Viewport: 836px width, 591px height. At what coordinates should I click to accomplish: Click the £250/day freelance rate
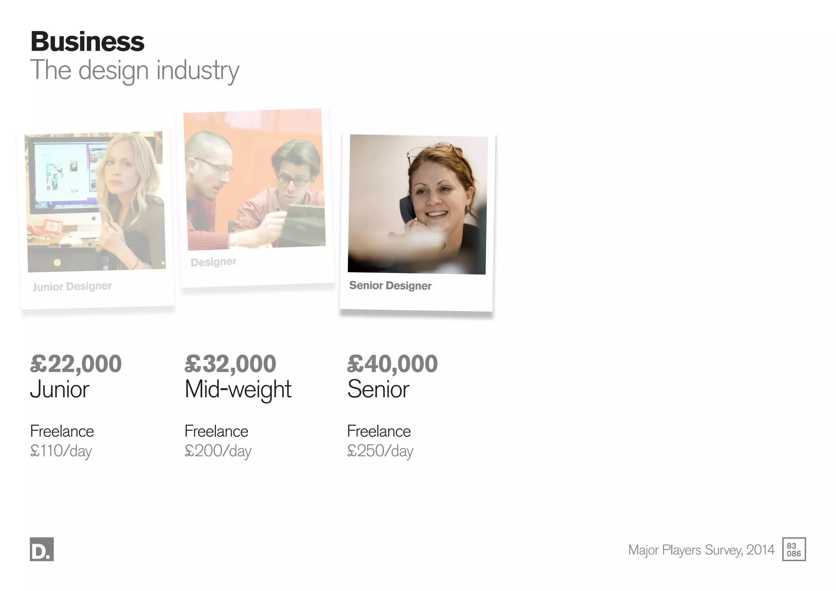click(380, 451)
